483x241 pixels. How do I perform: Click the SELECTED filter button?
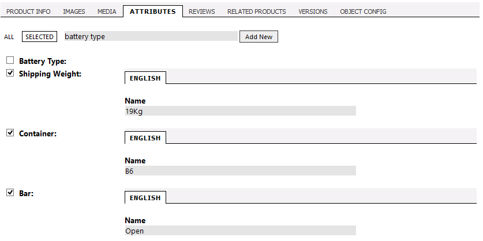pyautogui.click(x=39, y=37)
